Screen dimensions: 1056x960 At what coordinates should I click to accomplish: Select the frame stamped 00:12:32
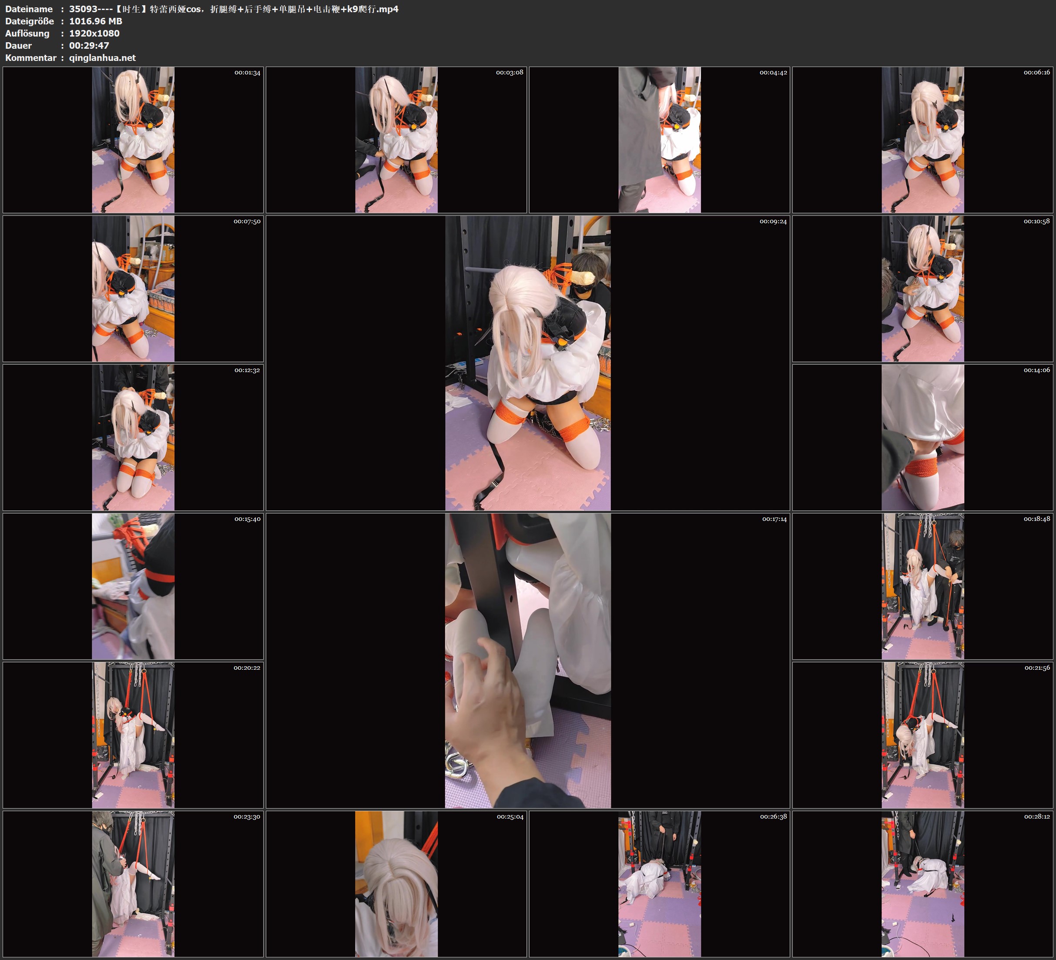pyautogui.click(x=133, y=437)
